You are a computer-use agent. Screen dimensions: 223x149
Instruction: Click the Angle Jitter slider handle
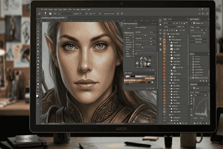151,42
